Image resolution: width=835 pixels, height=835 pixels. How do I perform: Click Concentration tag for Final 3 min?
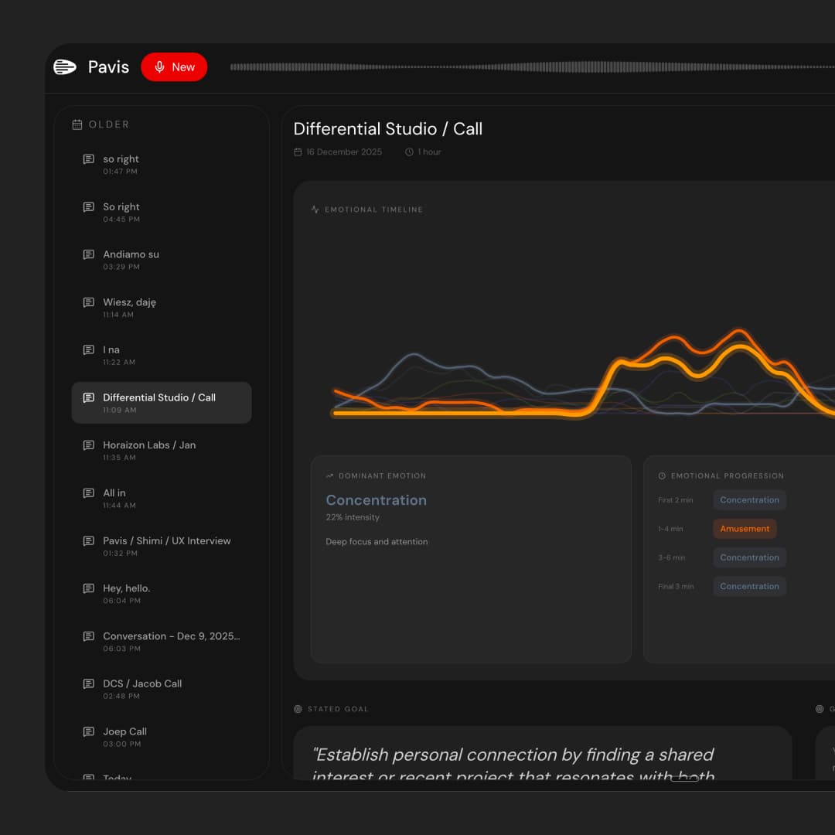750,586
